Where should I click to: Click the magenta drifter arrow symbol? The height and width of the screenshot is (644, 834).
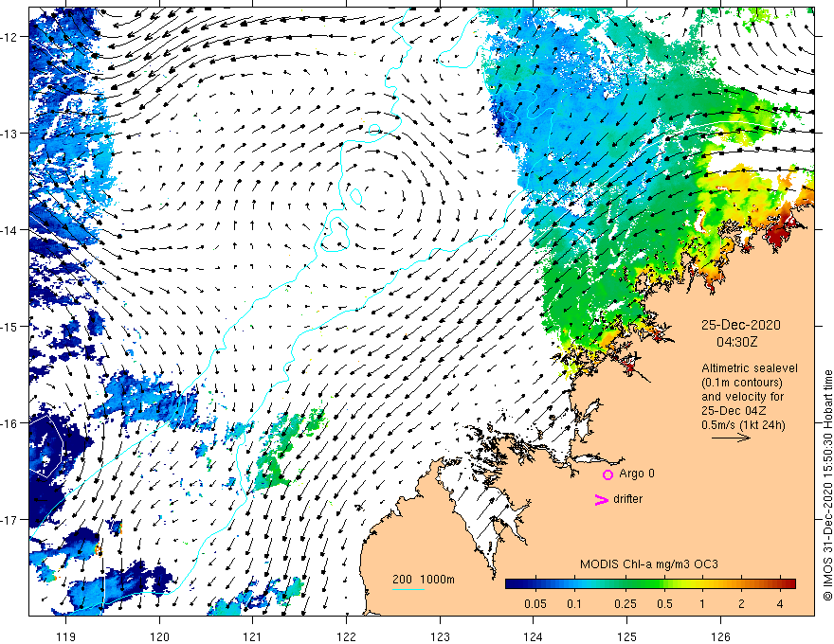click(601, 499)
